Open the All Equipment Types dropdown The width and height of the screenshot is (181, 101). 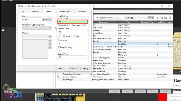(122, 18)
